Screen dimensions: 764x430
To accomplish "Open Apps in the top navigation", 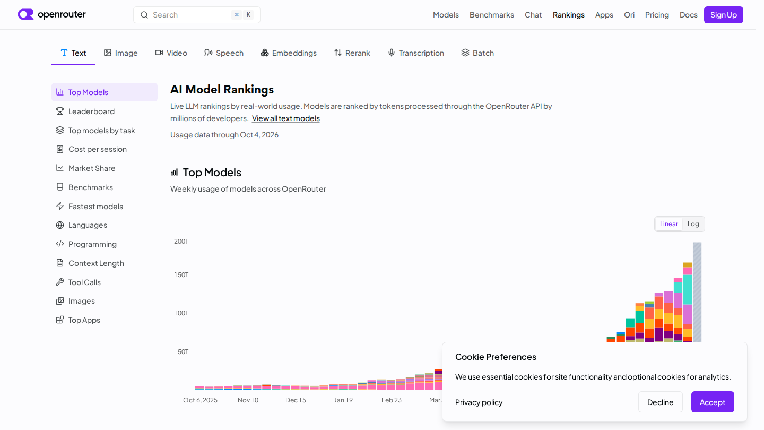I will 604,15.
